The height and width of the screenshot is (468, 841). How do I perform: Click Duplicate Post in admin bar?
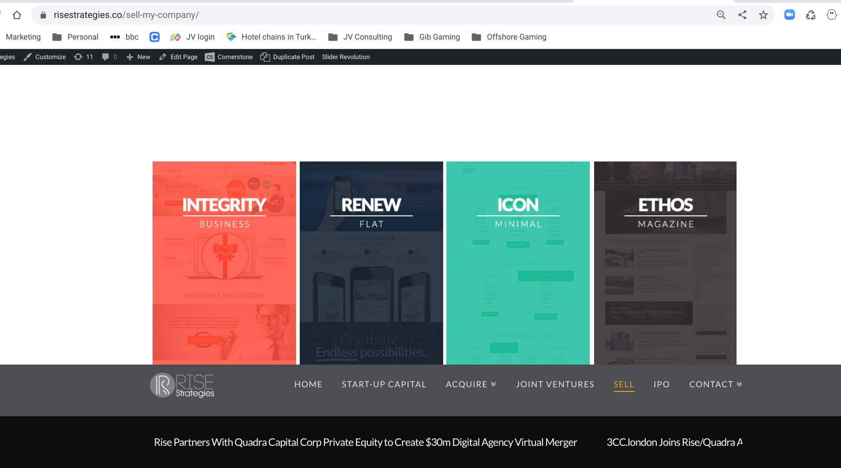(288, 57)
